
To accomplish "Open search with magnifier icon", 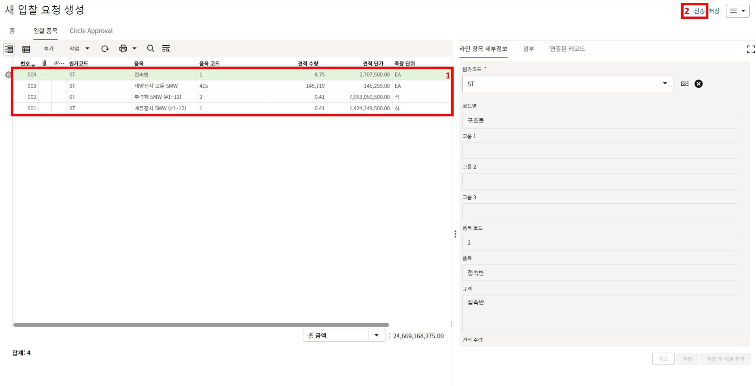I will (150, 48).
